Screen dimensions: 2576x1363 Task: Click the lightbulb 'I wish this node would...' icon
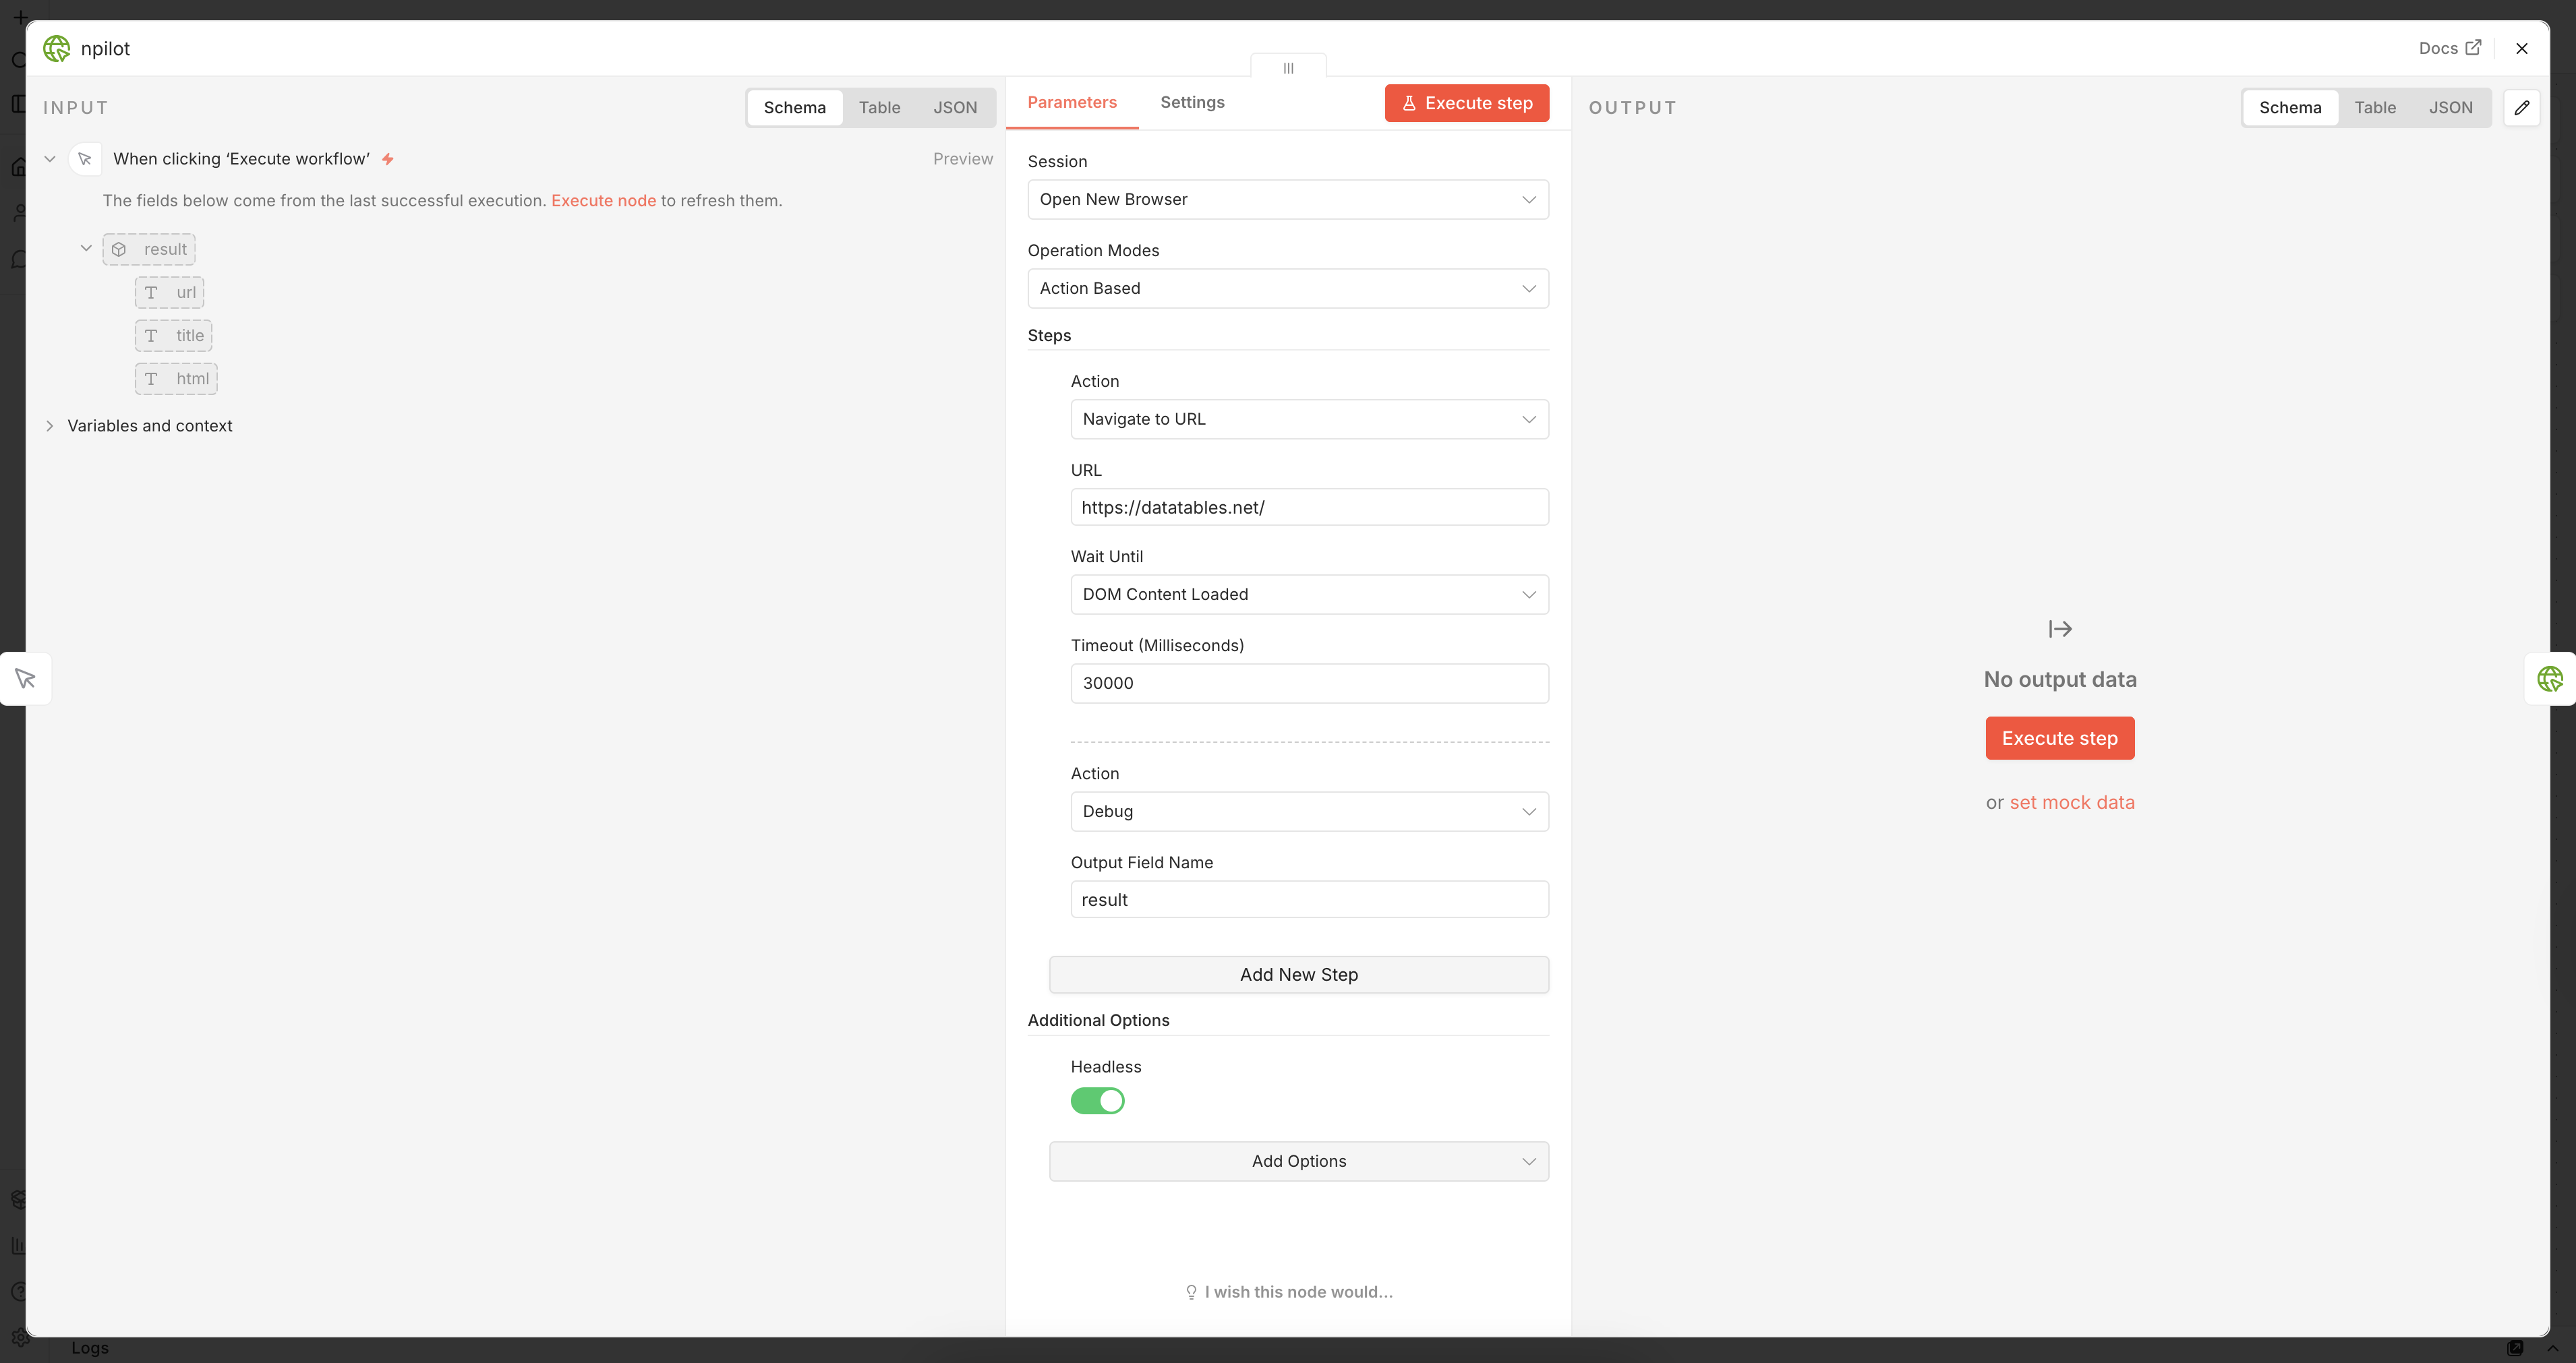1191,1292
